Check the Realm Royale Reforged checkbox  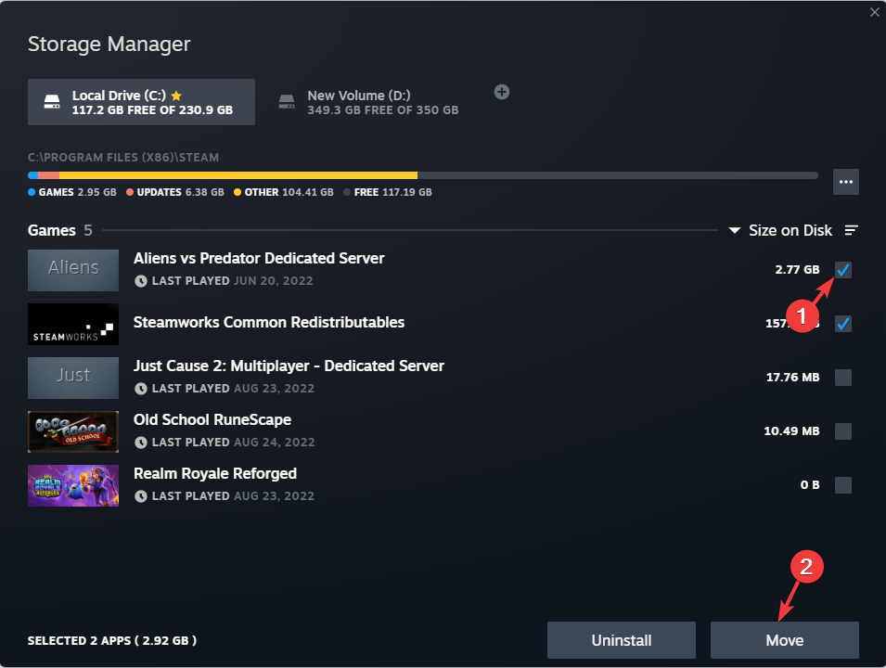point(842,484)
